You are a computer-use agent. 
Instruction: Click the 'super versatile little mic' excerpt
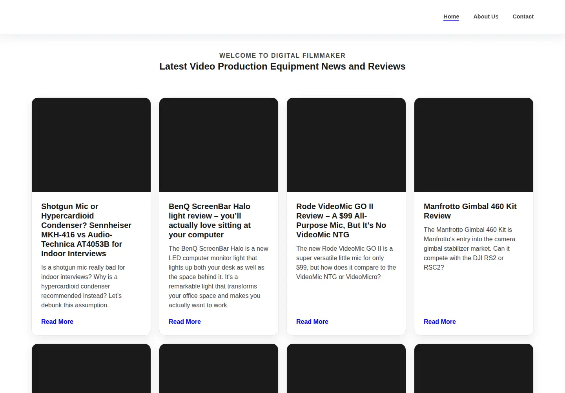point(346,263)
